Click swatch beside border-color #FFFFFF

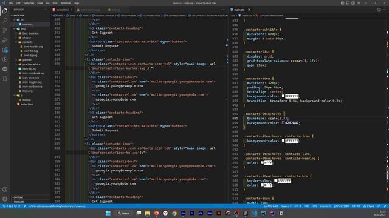275,180
